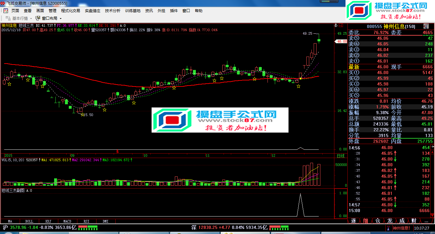
Task: Select the 细 tab in the quote panel
Action: click(x=366, y=221)
